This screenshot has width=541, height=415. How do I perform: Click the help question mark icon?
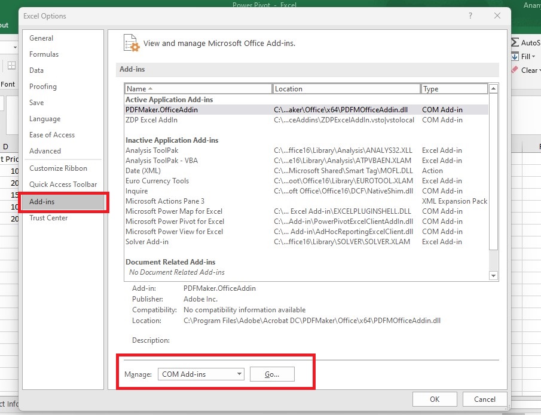470,16
